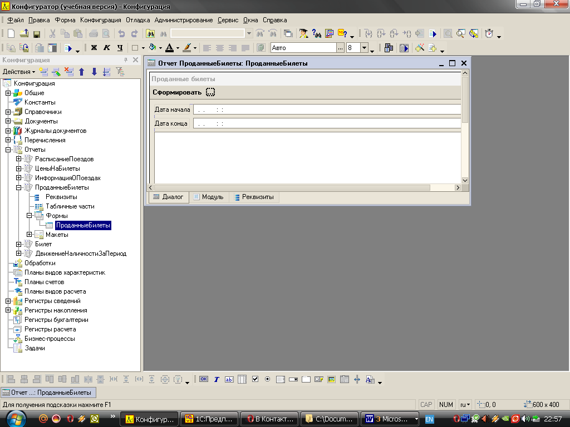The image size is (570, 427).
Task: Click the Save configuration floppy disk icon
Action: (x=36, y=34)
